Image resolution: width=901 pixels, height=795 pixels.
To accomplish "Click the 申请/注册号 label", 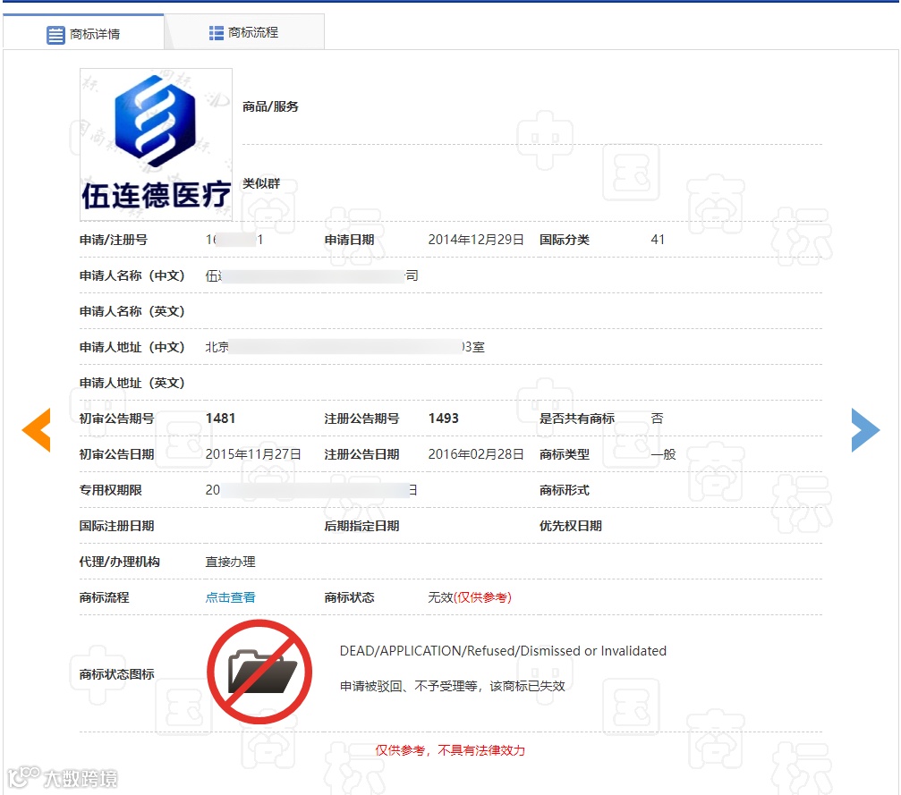I will point(114,240).
